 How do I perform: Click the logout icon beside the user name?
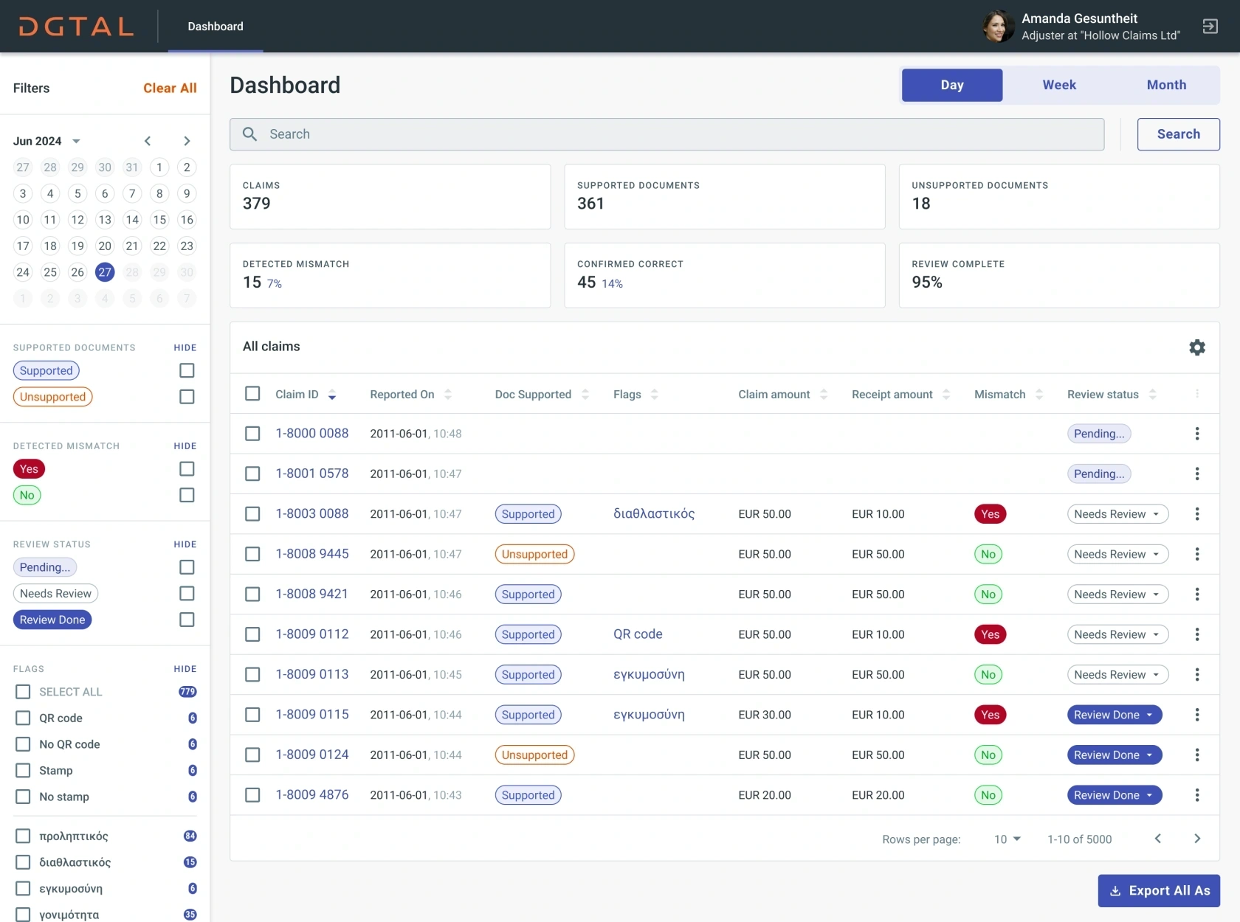1210,27
